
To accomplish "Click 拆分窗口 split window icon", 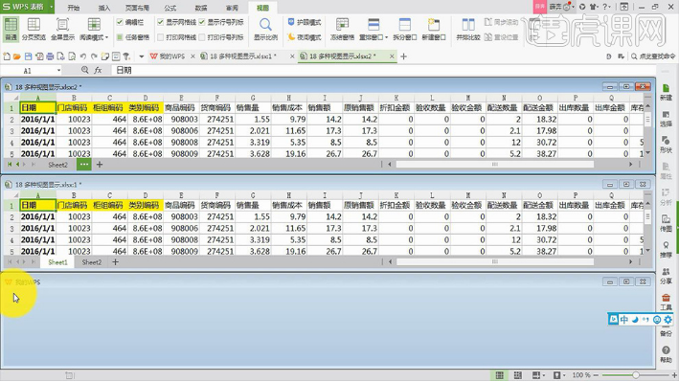I will (404, 25).
